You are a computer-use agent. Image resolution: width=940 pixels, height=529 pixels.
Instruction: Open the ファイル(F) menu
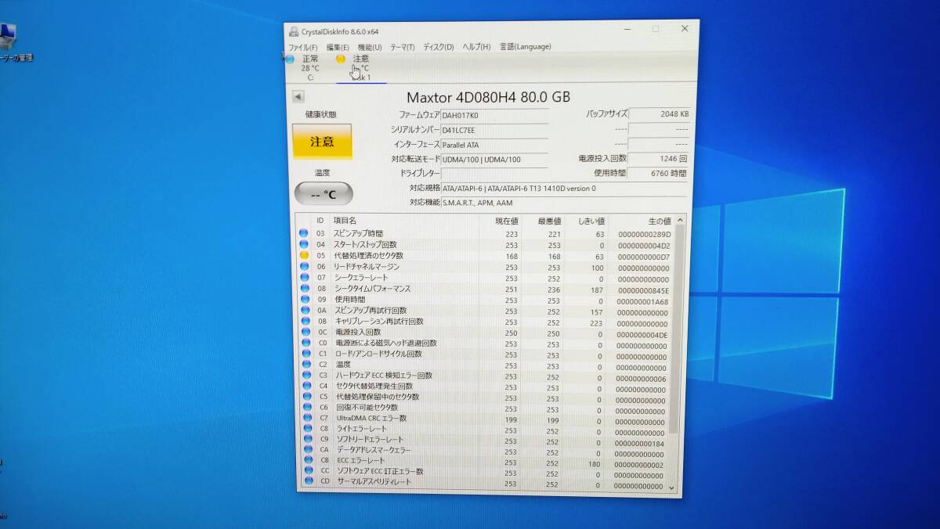pos(302,48)
